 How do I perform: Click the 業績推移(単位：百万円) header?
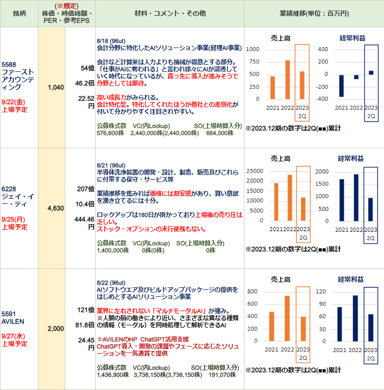click(314, 14)
